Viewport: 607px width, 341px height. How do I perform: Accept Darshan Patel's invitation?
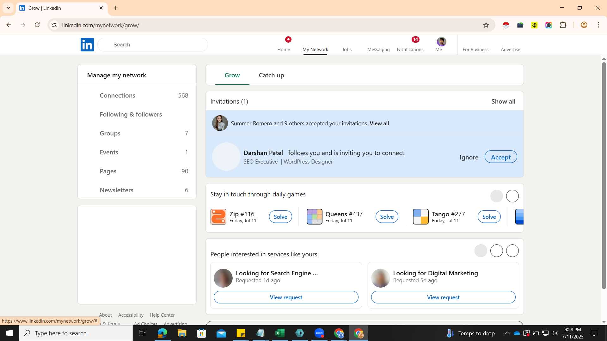(x=501, y=157)
